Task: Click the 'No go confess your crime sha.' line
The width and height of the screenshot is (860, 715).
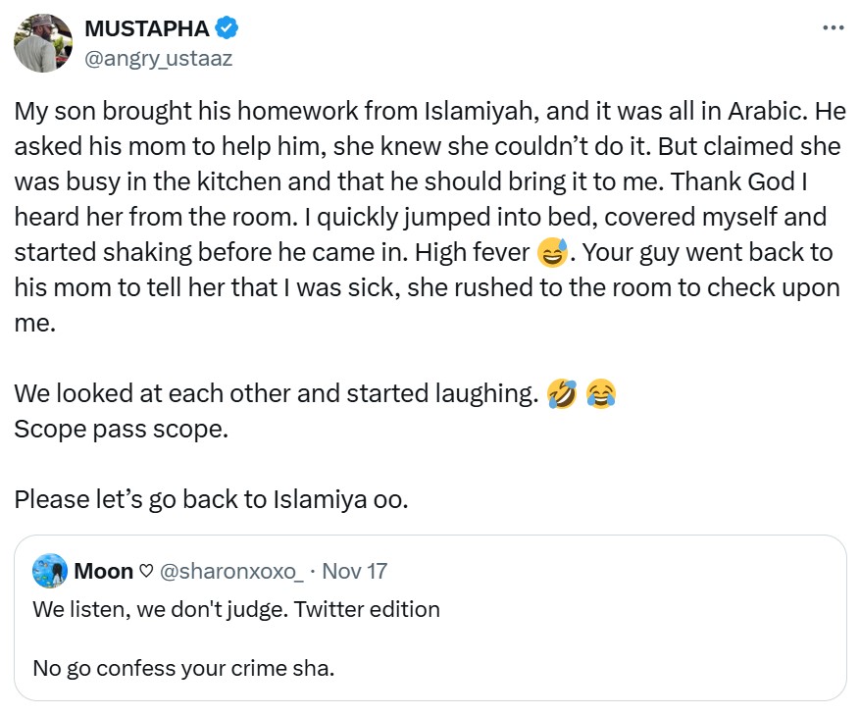Action: tap(183, 668)
